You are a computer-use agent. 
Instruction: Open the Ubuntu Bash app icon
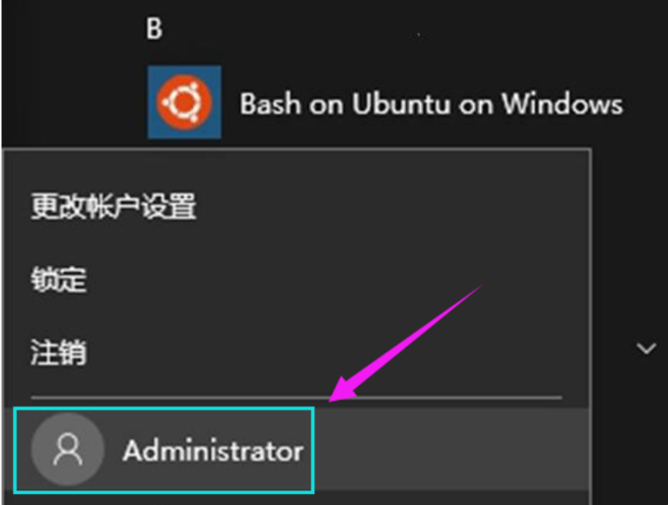[184, 102]
